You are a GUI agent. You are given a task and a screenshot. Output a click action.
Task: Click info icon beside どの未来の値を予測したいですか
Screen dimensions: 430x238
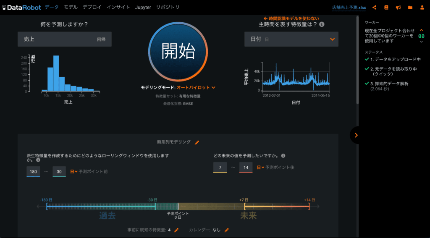pyautogui.click(x=283, y=156)
